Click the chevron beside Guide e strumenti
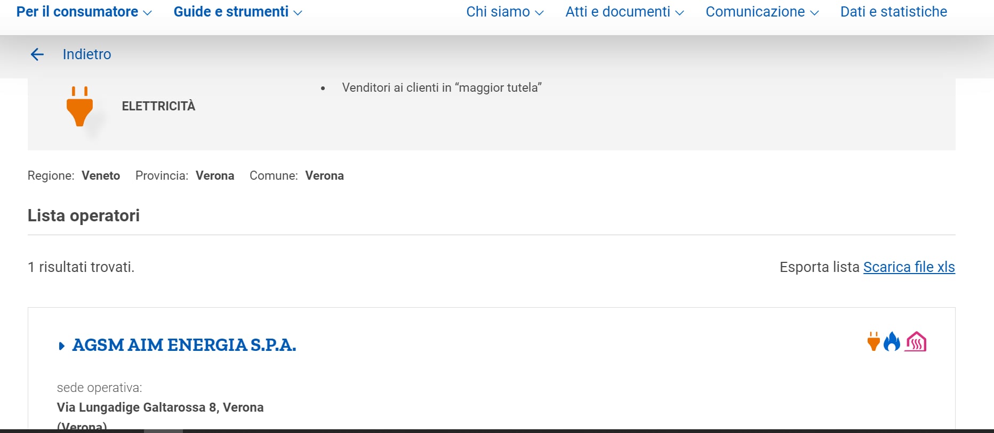The height and width of the screenshot is (433, 994). [x=298, y=13]
